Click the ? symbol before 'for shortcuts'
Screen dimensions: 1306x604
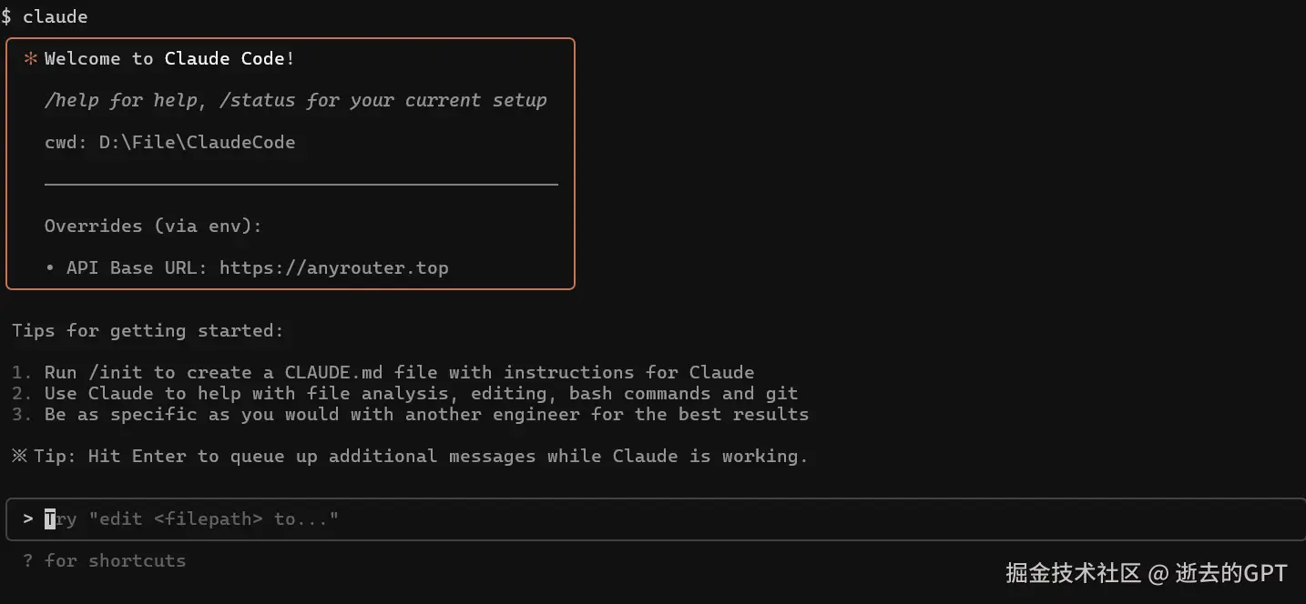[28, 561]
